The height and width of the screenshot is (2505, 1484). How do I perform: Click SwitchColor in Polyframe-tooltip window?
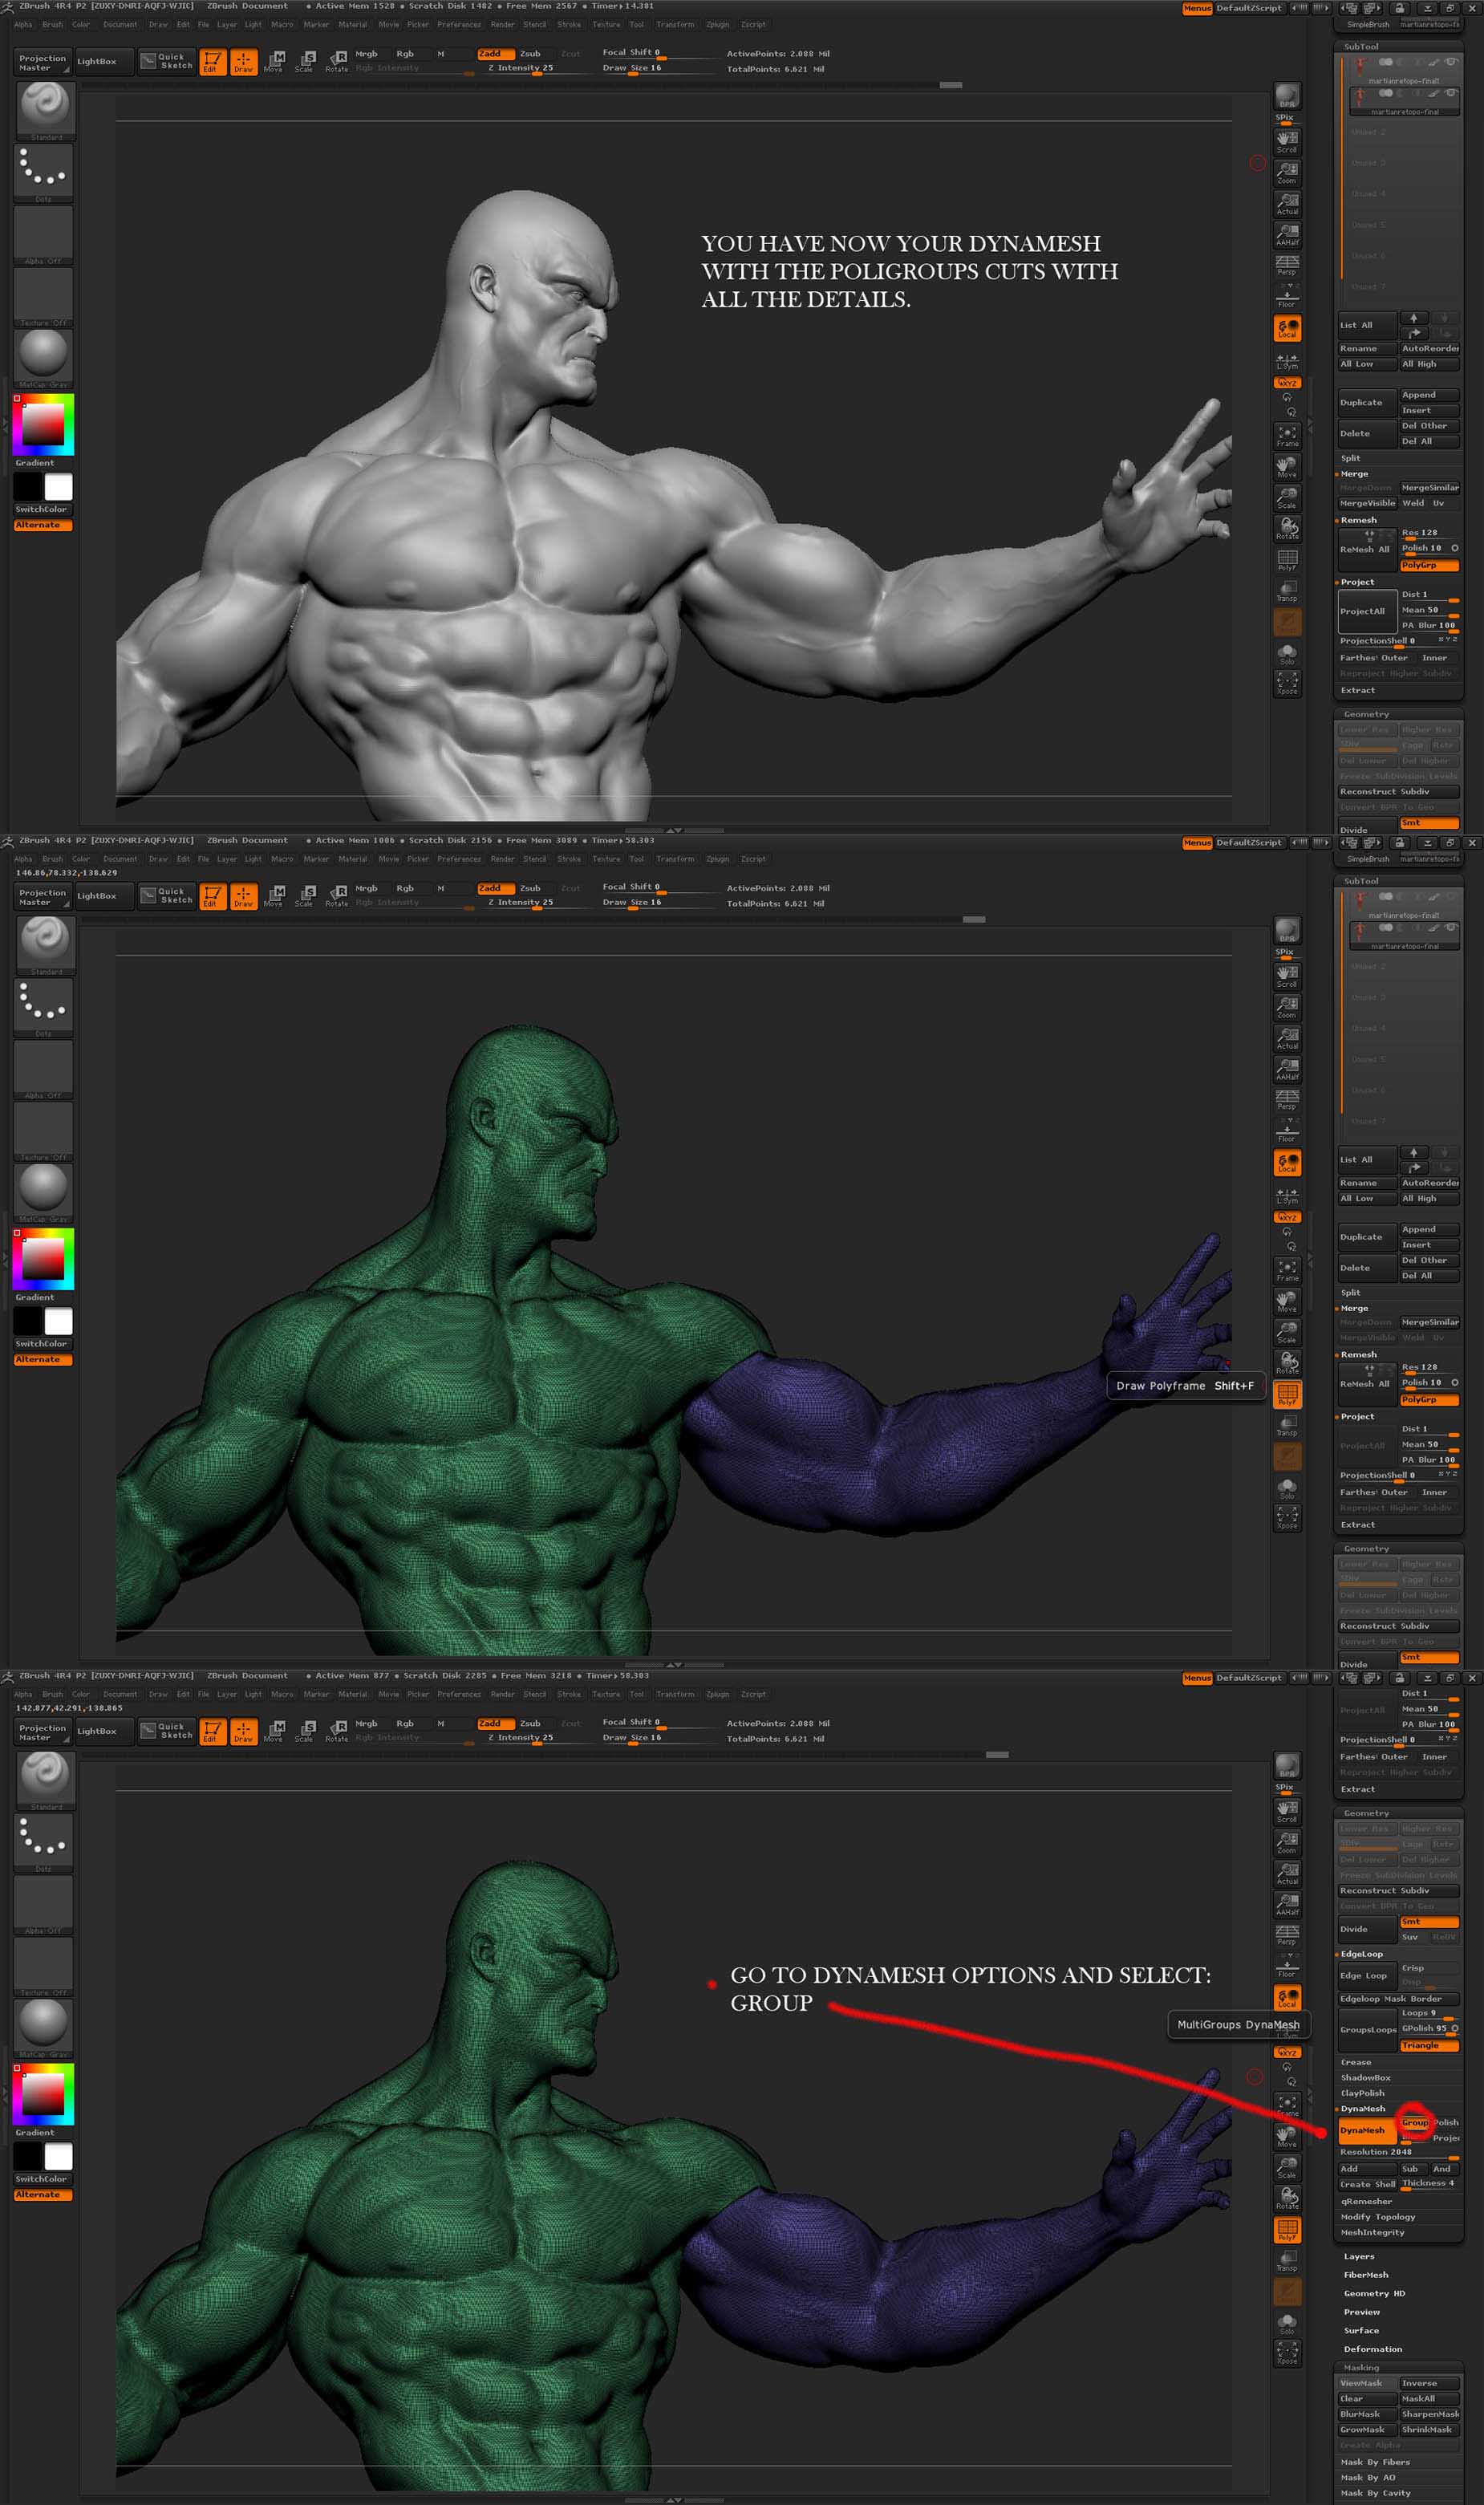coord(42,1343)
